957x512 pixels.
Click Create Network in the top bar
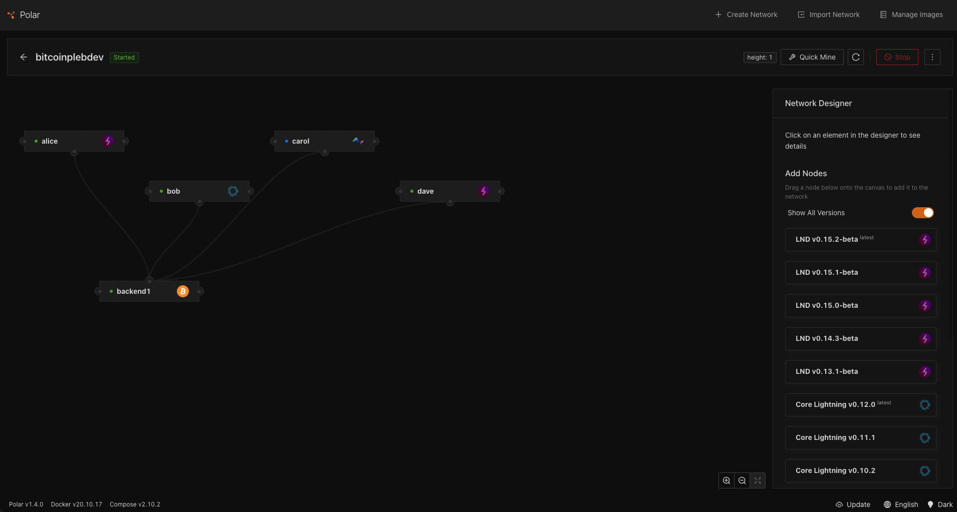746,15
